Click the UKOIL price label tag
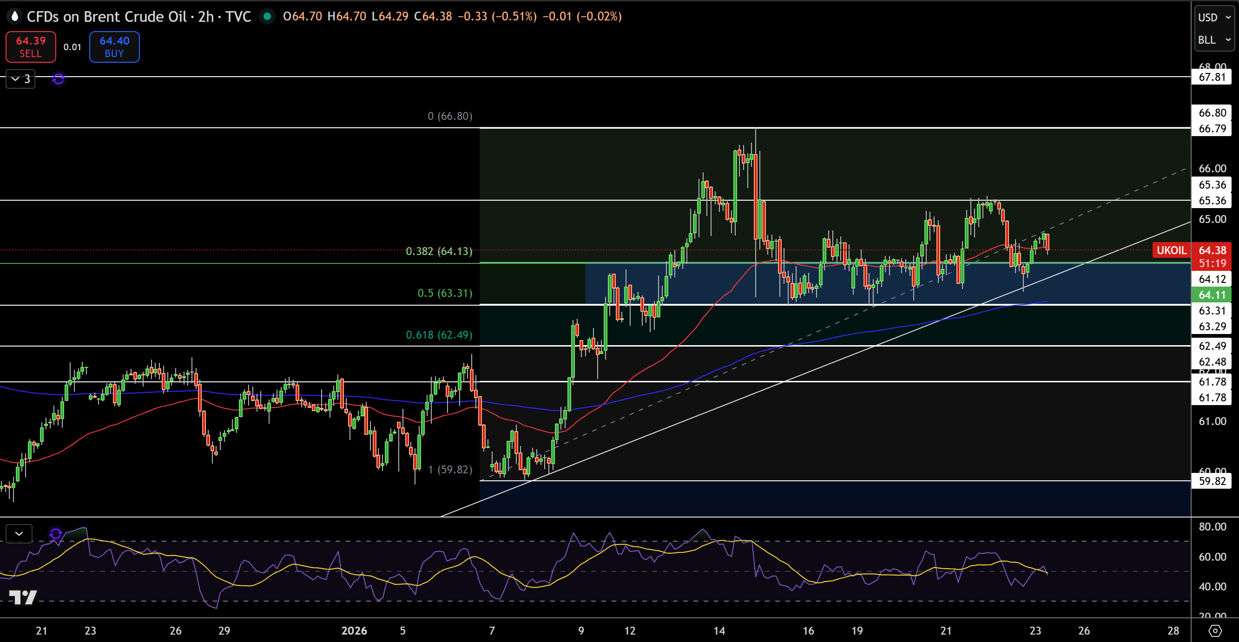The width and height of the screenshot is (1239, 642). [x=1171, y=250]
